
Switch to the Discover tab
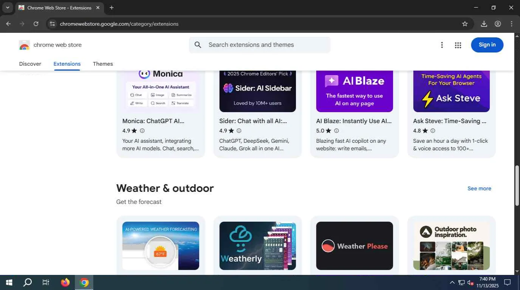(x=30, y=64)
